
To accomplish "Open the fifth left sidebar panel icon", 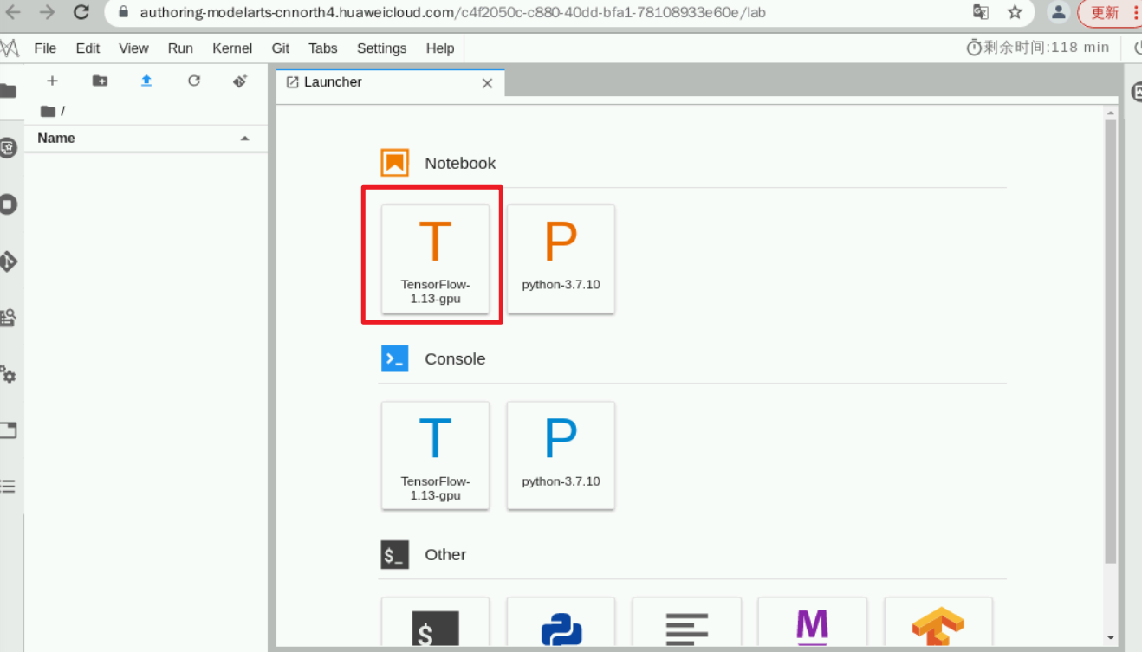I will pos(8,318).
